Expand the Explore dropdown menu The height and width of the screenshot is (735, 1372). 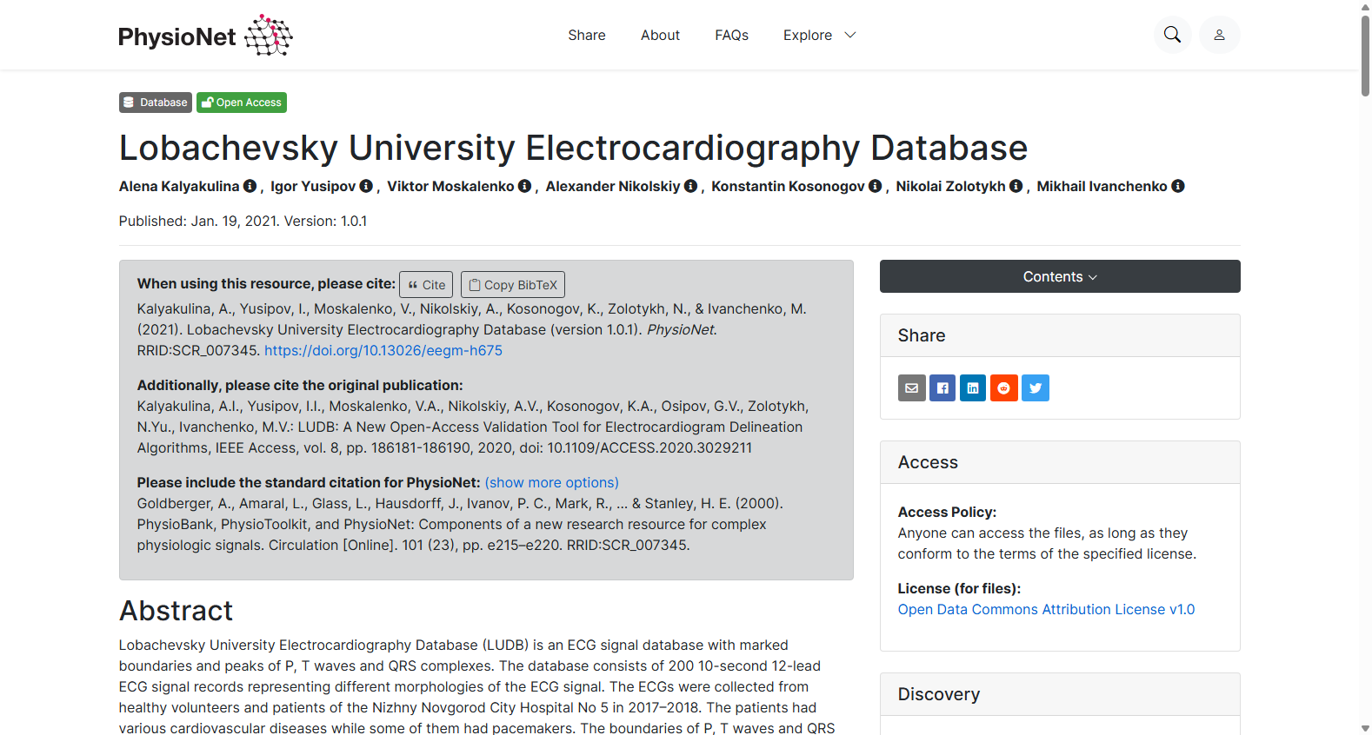(819, 35)
